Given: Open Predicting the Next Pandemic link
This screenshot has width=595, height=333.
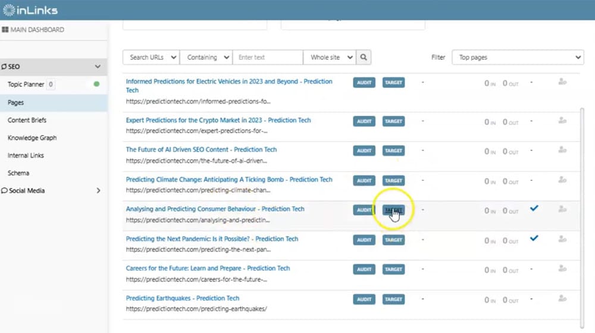Looking at the screenshot, I should coord(212,239).
